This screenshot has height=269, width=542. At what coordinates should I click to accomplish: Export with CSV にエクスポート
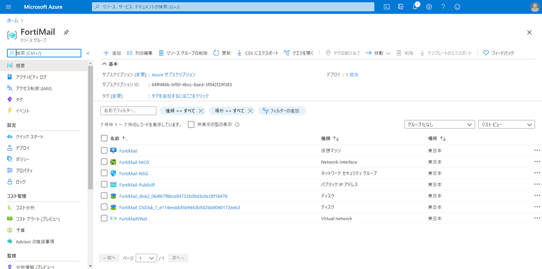pyautogui.click(x=257, y=53)
